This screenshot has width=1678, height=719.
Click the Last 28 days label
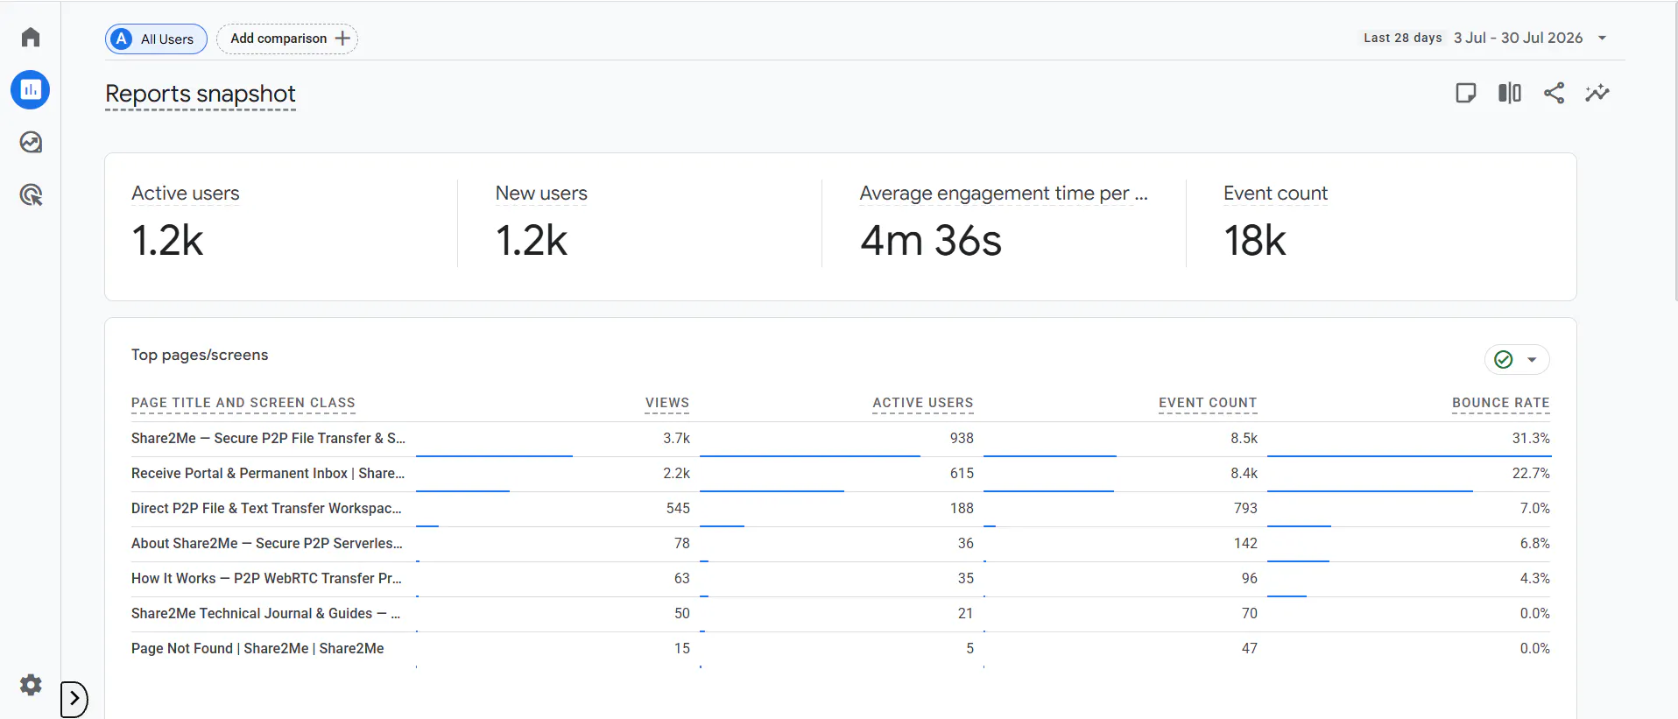pyautogui.click(x=1403, y=38)
